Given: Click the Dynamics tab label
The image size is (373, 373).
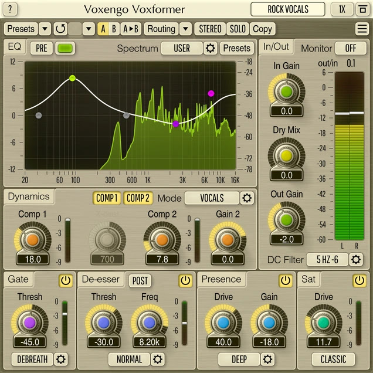Looking at the screenshot, I should [29, 196].
